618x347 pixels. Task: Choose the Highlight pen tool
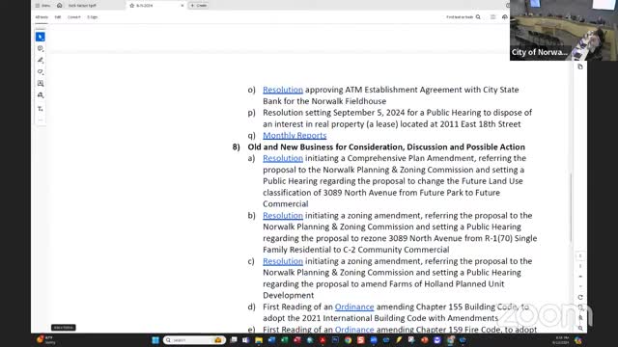pyautogui.click(x=41, y=60)
